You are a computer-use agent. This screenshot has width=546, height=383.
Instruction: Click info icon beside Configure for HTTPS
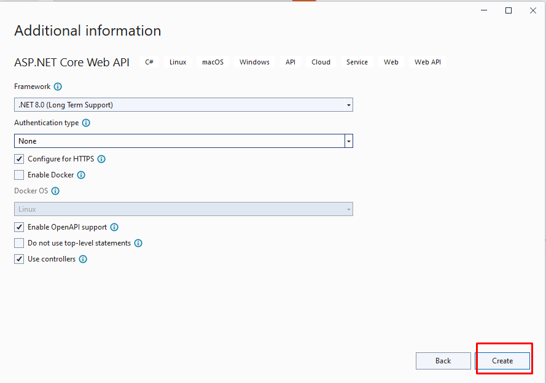pyautogui.click(x=101, y=159)
